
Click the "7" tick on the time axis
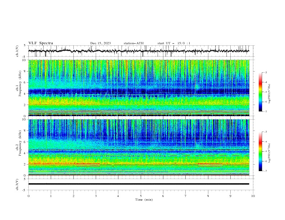[x=186, y=196]
